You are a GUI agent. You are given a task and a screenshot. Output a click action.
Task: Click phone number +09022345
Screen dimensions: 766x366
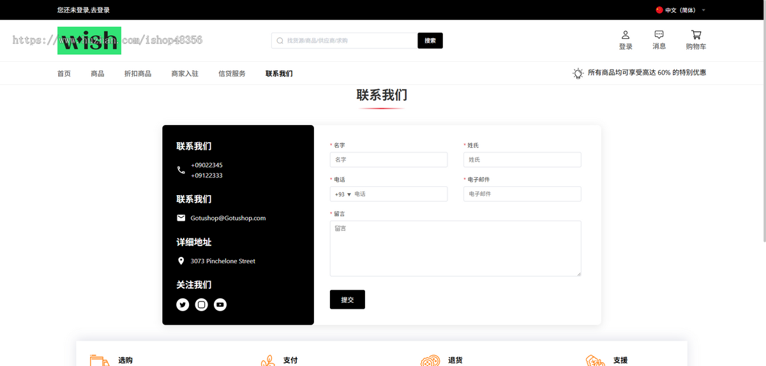pos(206,165)
